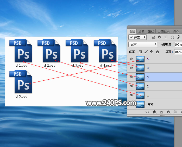Click the search magnifier in filter box
The width and height of the screenshot is (182, 147).
[x=131, y=37]
